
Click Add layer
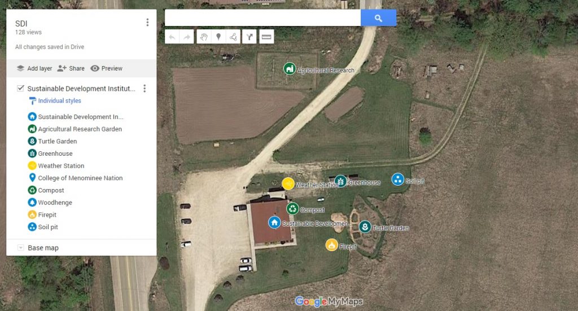click(34, 68)
